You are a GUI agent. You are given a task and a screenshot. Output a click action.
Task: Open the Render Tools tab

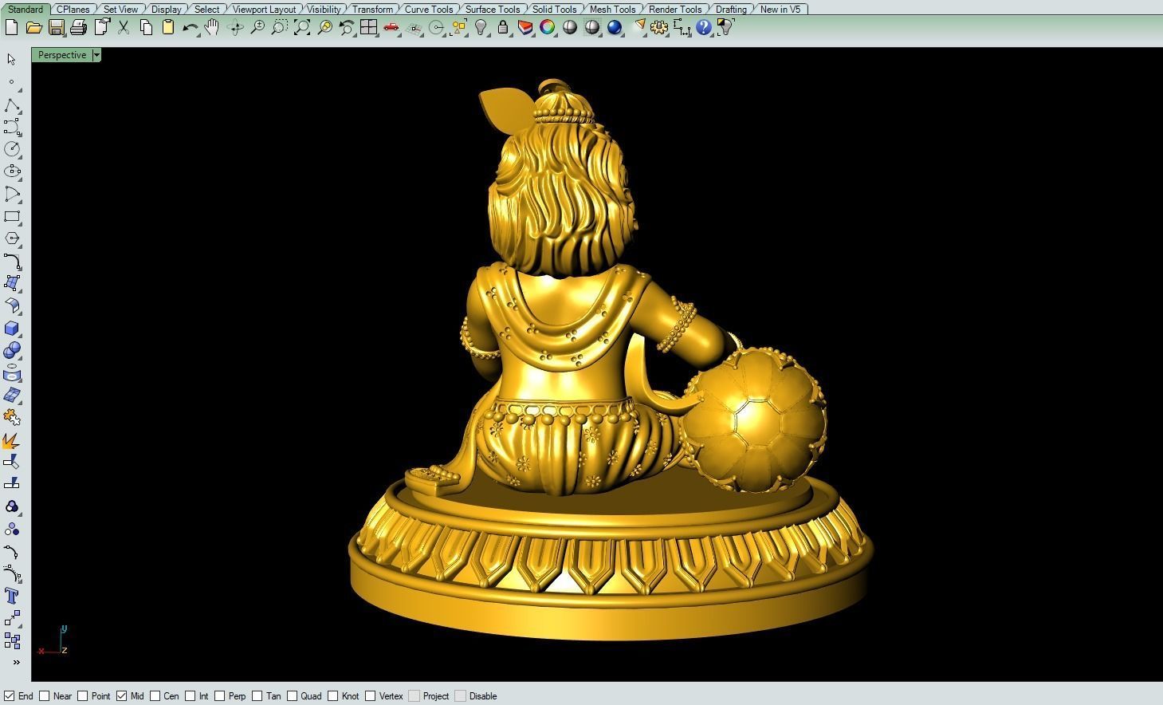click(x=675, y=10)
